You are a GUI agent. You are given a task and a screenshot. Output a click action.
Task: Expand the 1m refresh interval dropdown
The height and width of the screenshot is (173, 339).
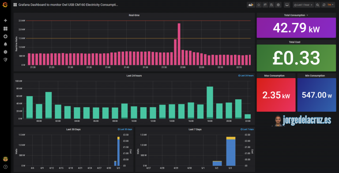tap(331, 5)
